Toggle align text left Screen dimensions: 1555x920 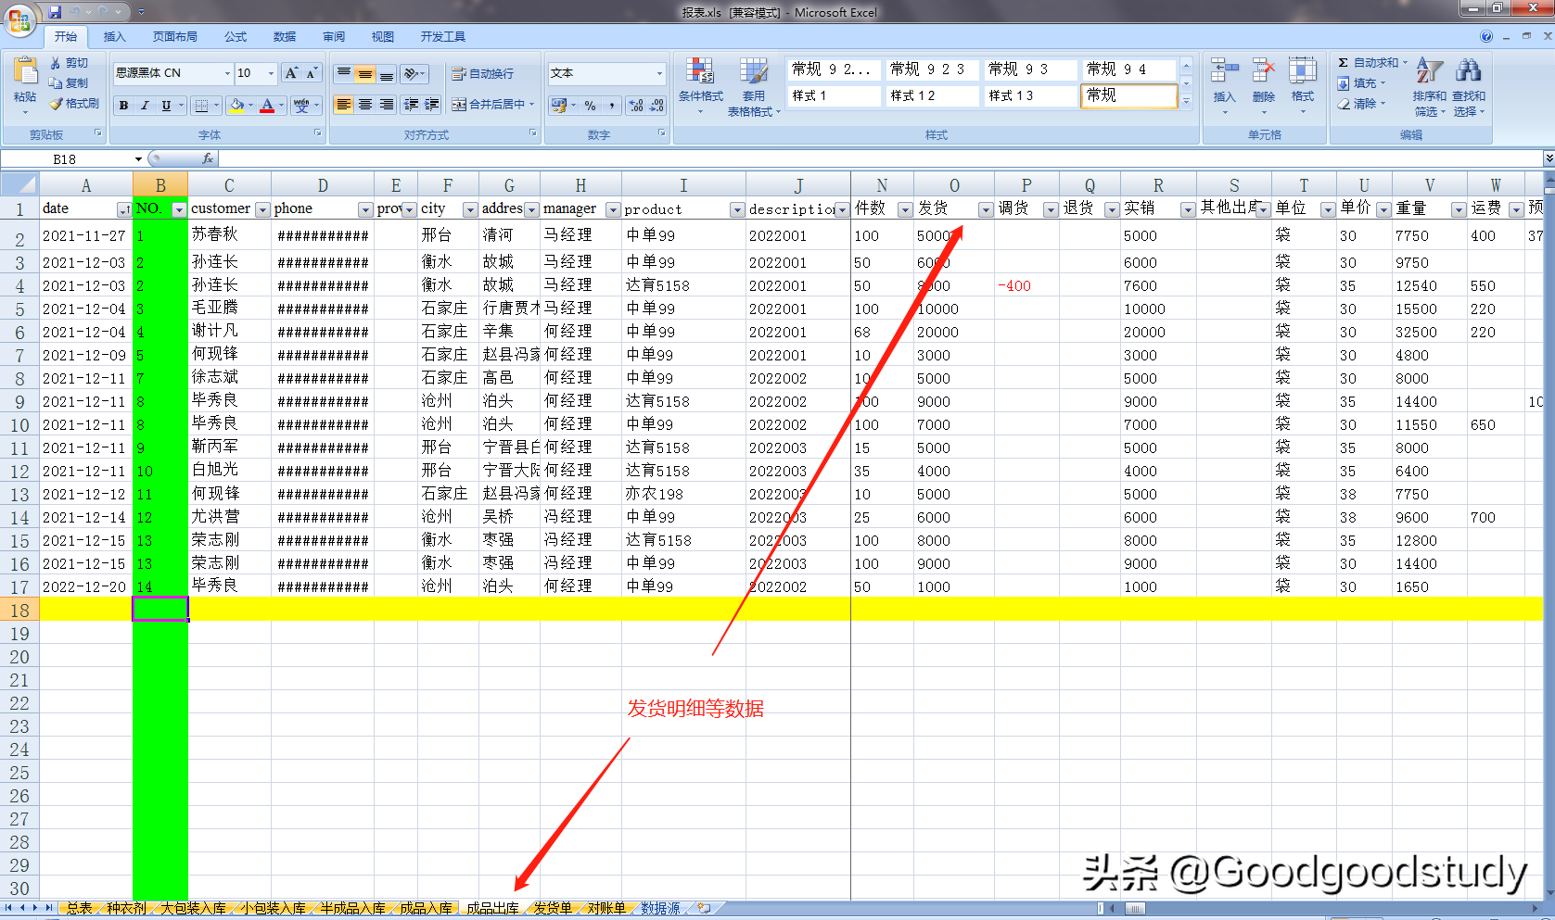click(344, 105)
